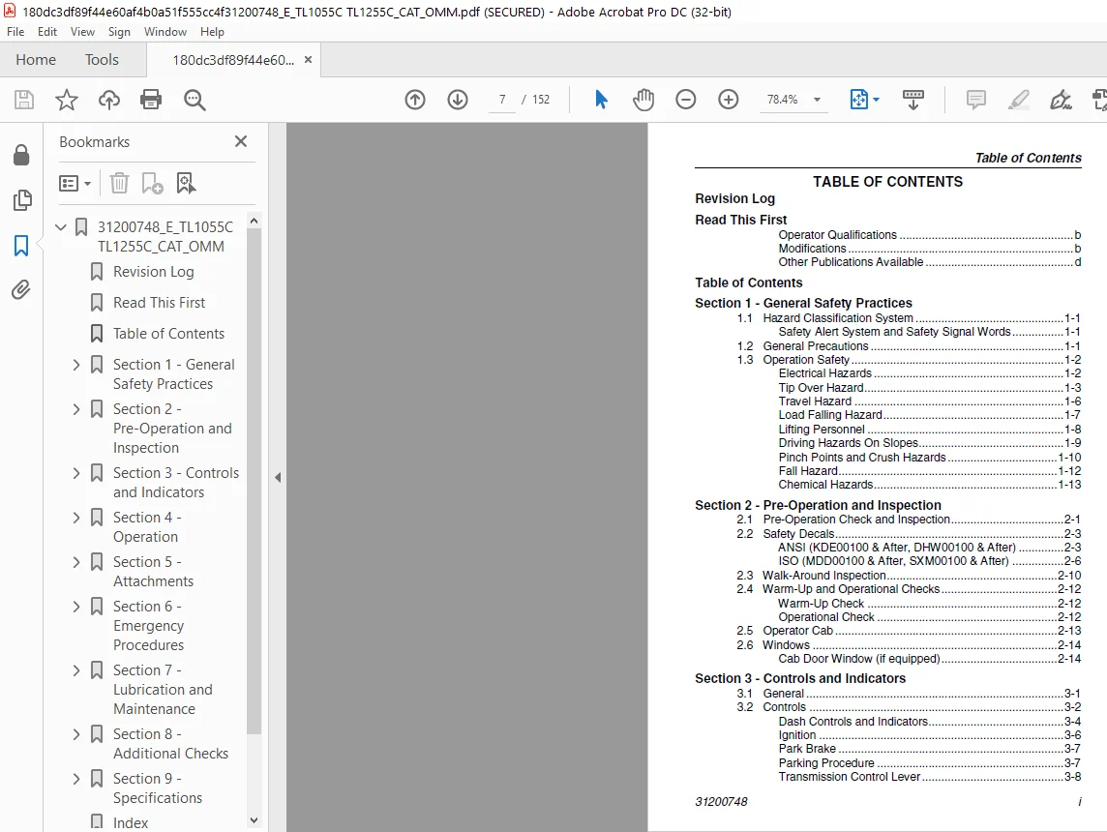Switch to the Home tab
Viewport: 1107px width, 832px height.
(x=36, y=60)
